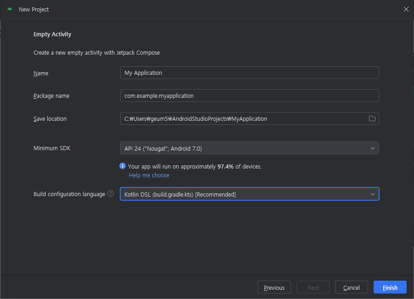This screenshot has width=414, height=299.
Task: Click the disabled Next button
Action: point(313,288)
